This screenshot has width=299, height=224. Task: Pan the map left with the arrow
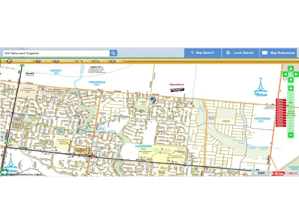pos(285,74)
